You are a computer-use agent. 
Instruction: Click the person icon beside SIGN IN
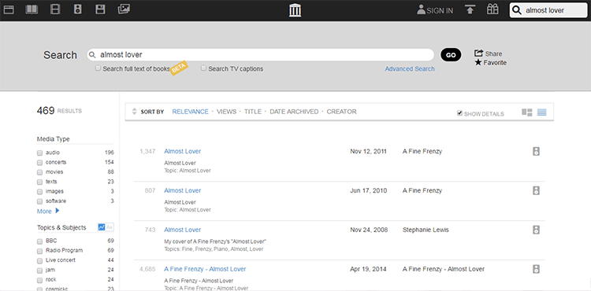421,9
